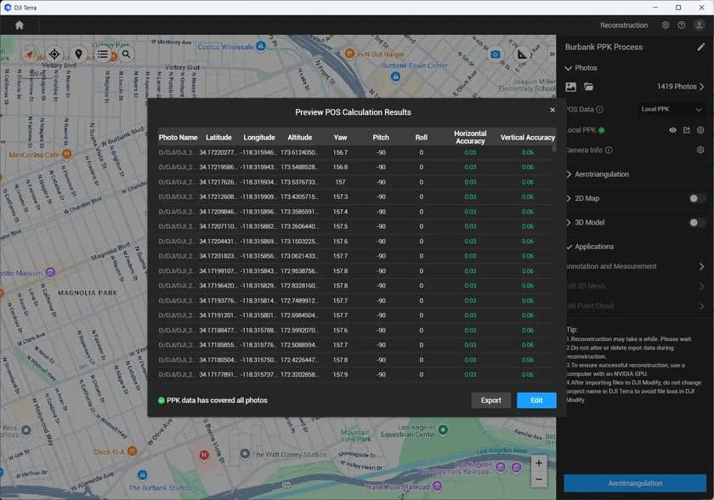Viewport: 714px width, 500px height.
Task: Click the locate crosshair map icon
Action: (54, 54)
